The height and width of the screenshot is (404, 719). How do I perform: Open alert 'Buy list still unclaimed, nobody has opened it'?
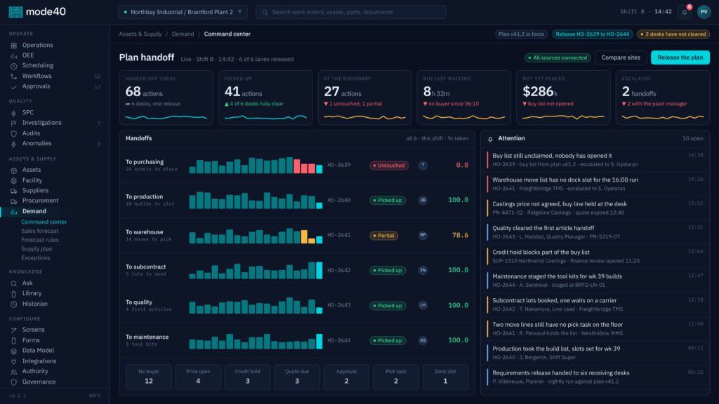[595, 160]
